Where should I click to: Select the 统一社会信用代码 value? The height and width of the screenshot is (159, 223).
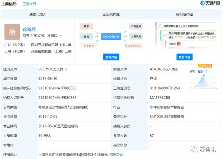(x=57, y=88)
